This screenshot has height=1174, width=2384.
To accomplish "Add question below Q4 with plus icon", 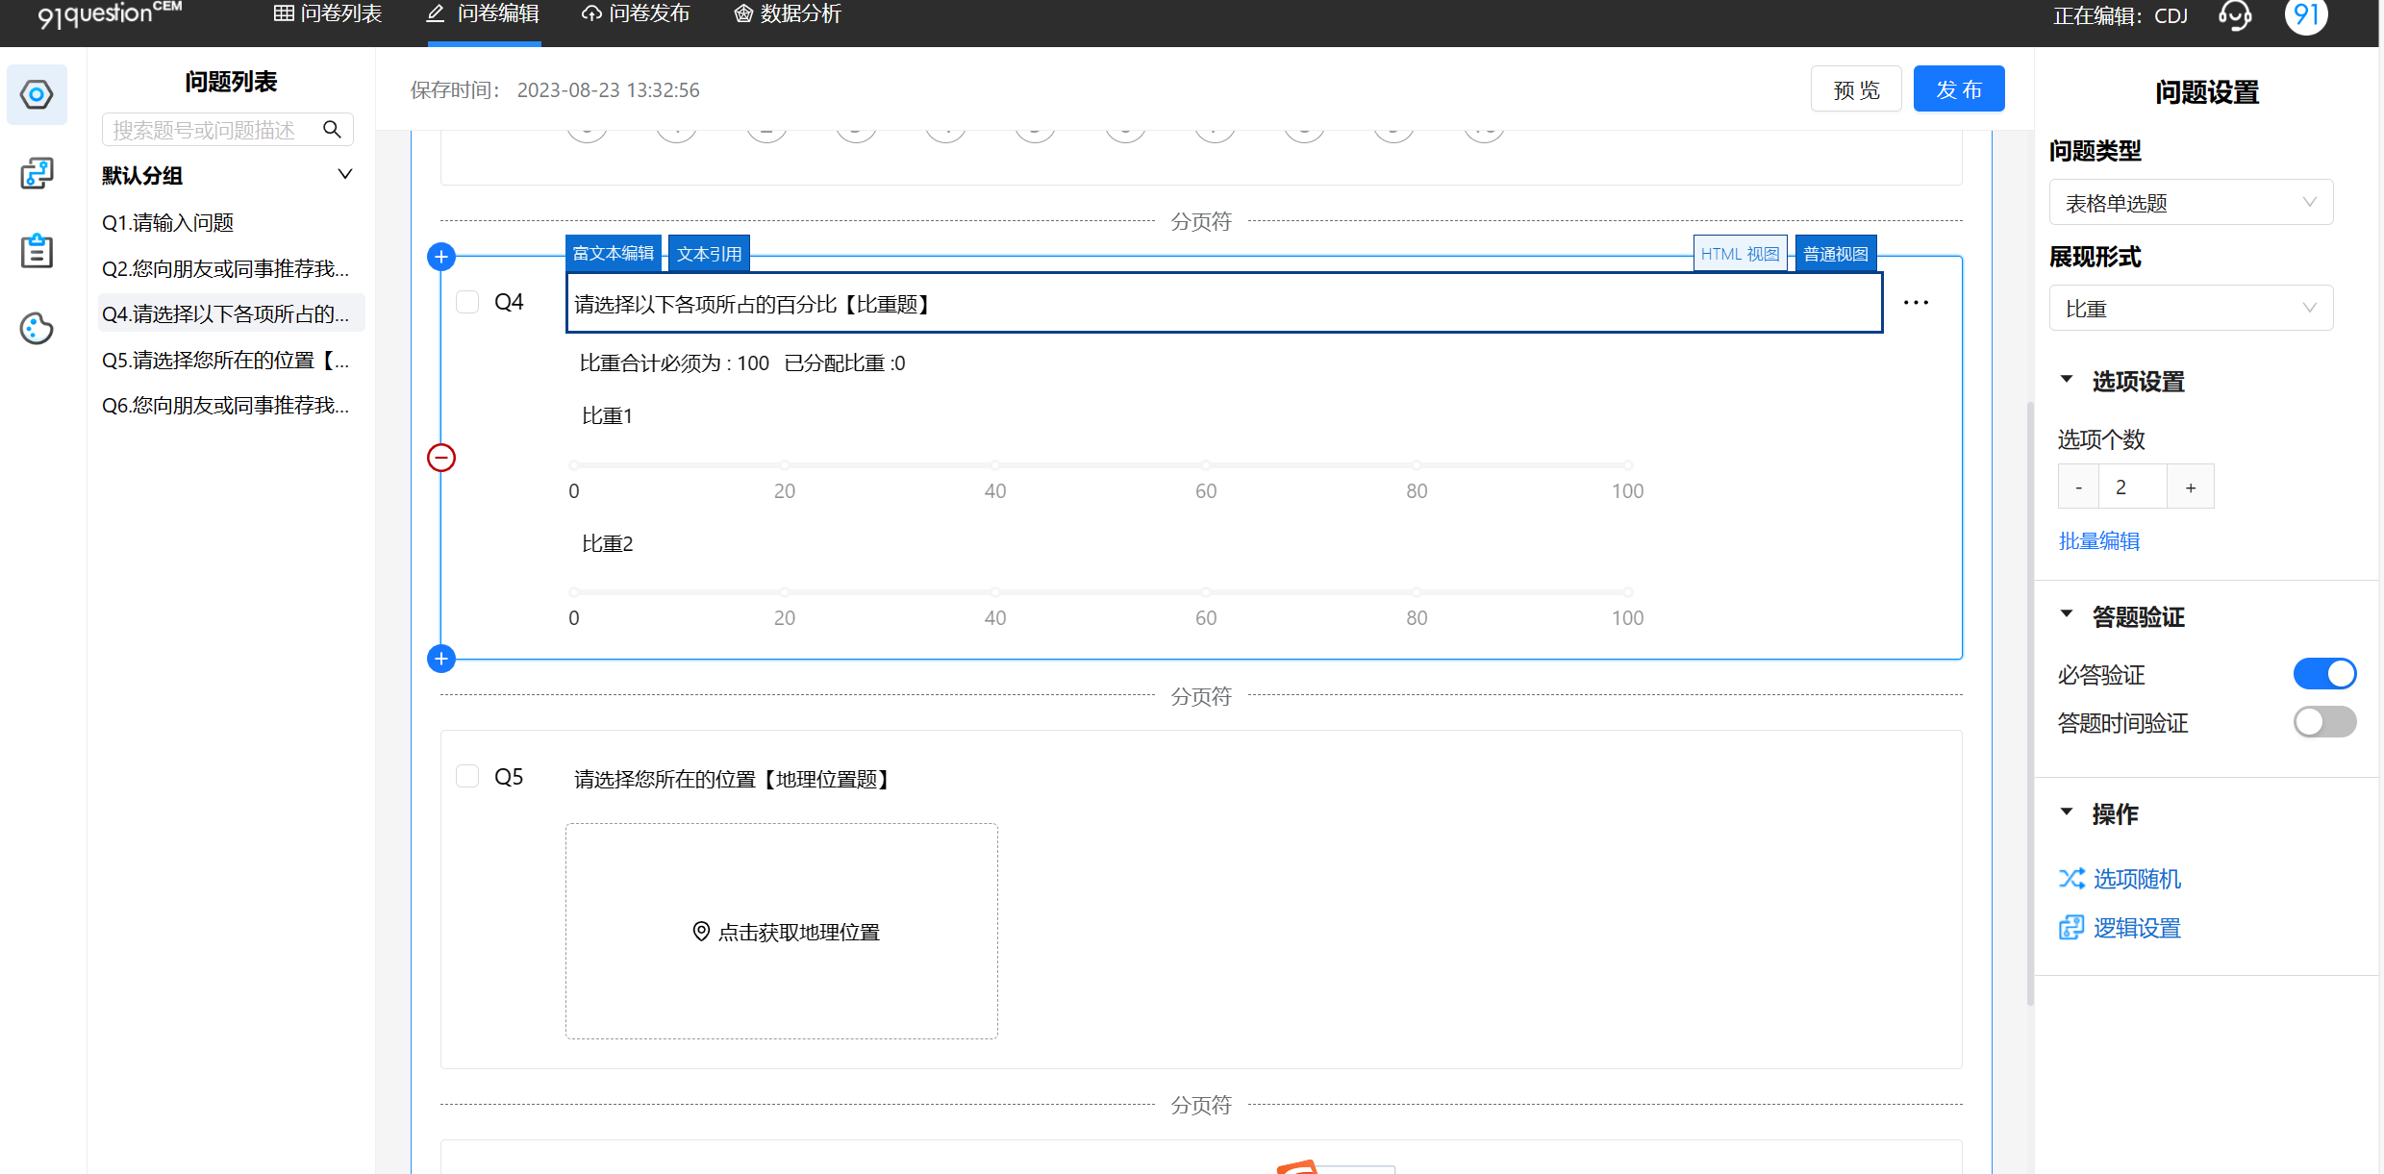I will 441,659.
